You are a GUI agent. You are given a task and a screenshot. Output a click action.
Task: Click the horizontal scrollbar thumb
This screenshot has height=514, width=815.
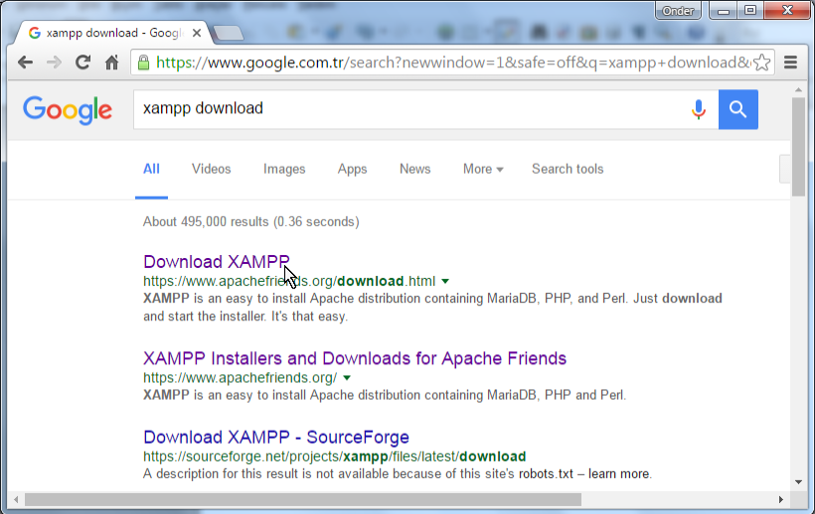(x=303, y=499)
